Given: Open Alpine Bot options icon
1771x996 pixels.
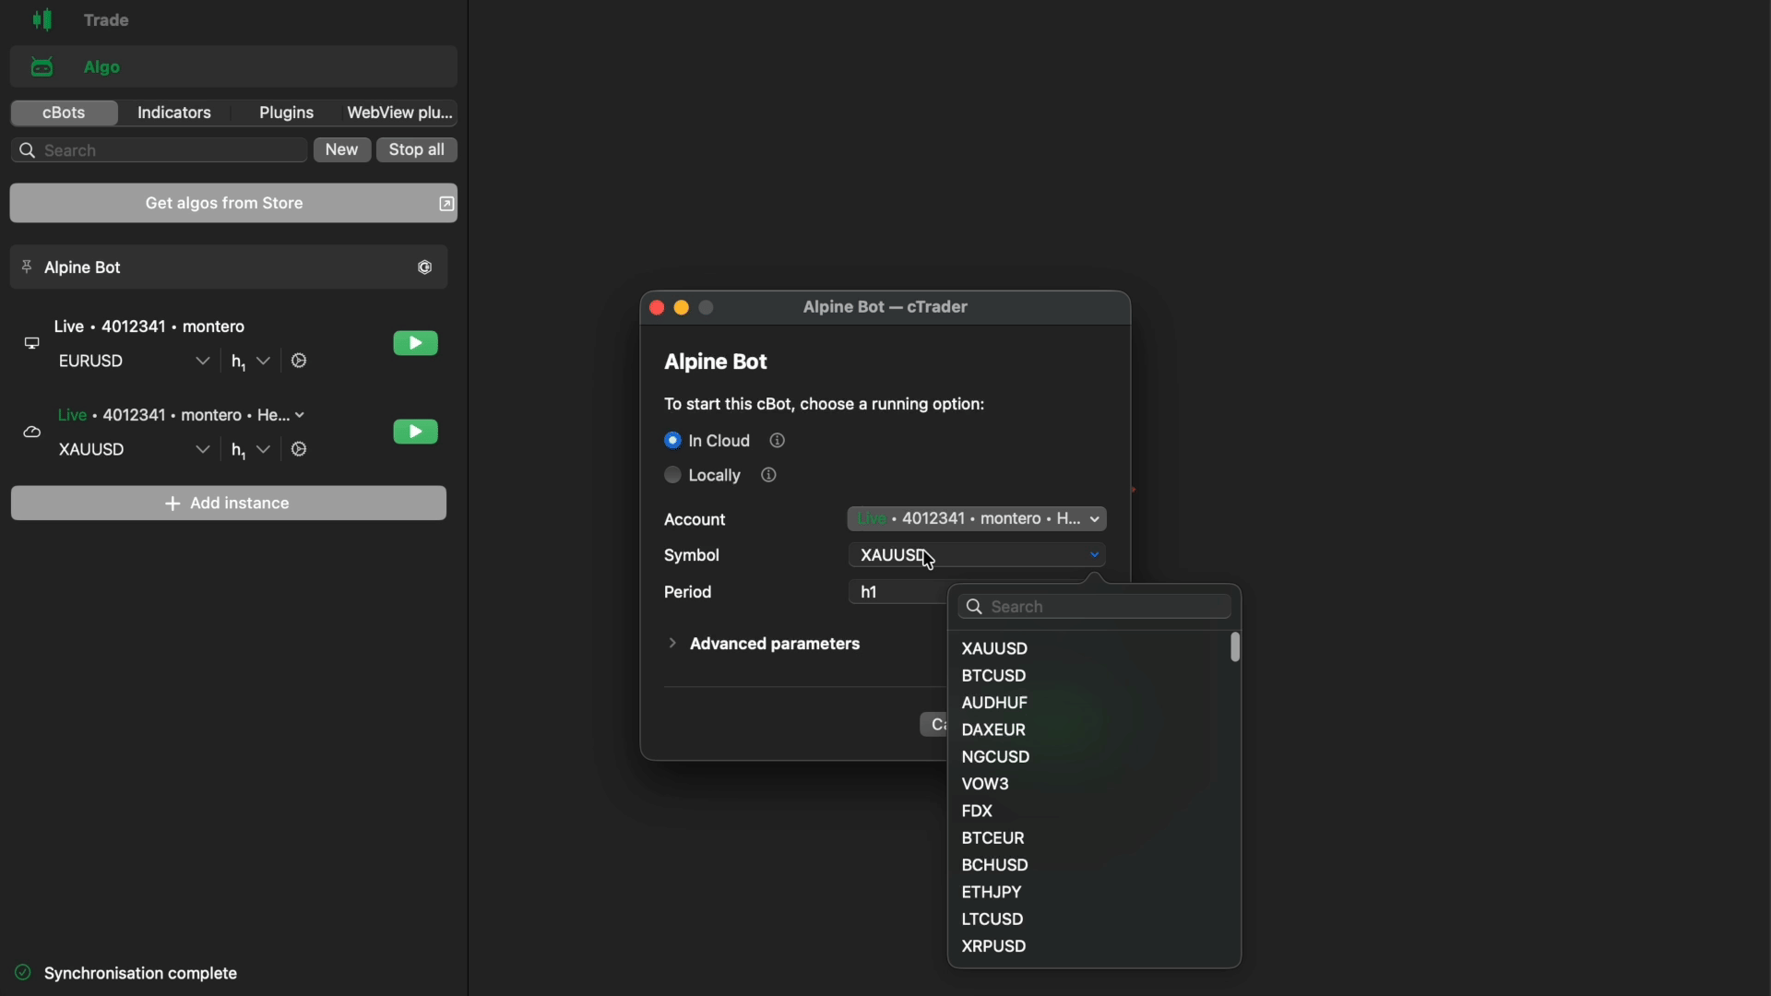Looking at the screenshot, I should [x=425, y=268].
